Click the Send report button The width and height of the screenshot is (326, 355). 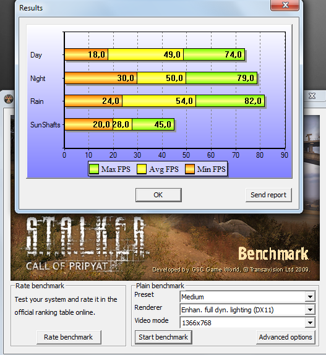point(268,195)
